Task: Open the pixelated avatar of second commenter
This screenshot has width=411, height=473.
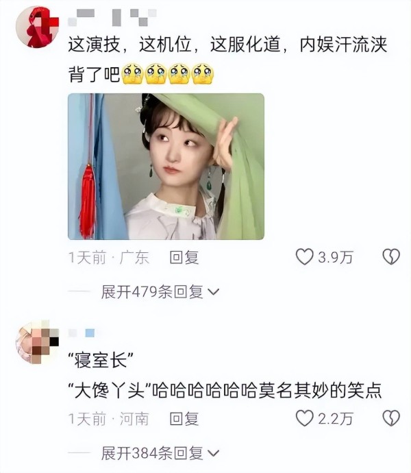Action: 37,342
